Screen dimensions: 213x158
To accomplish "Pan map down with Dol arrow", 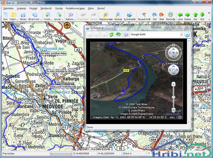I will click(x=202, y=16).
